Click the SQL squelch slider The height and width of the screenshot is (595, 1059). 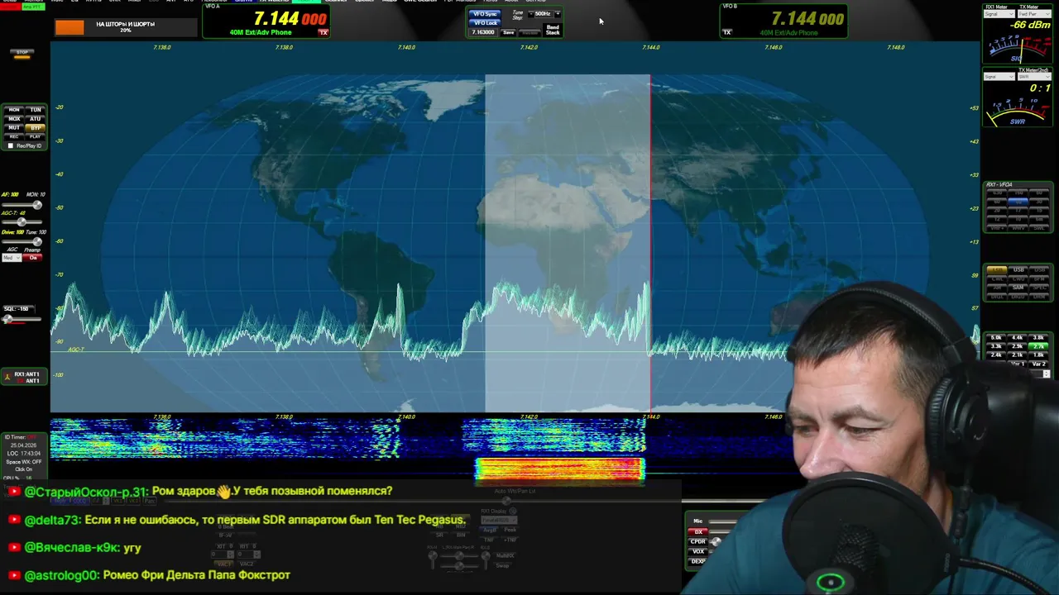[x=21, y=319]
